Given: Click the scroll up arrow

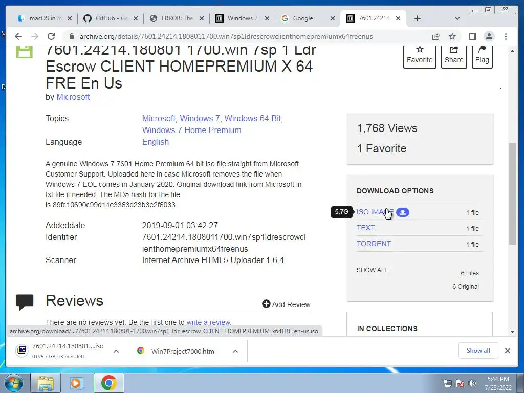Looking at the screenshot, I should (x=512, y=51).
